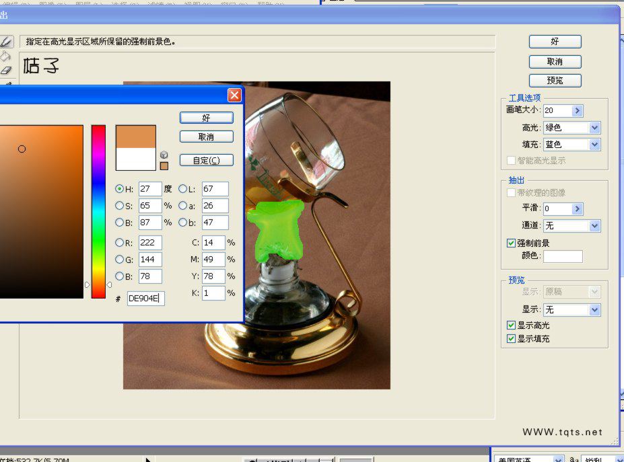Select the eraser tool in Extract dialog
624x462 pixels.
point(5,70)
